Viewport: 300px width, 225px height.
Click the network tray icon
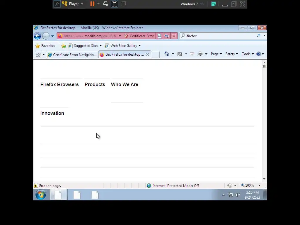[231, 195]
